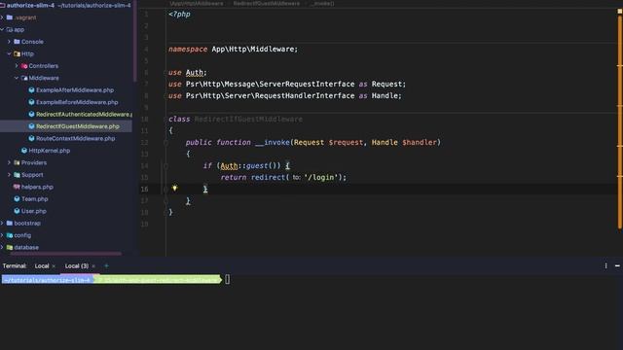Image resolution: width=623 pixels, height=350 pixels.
Task: Click the terminal prompt path segment
Action: click(x=47, y=280)
